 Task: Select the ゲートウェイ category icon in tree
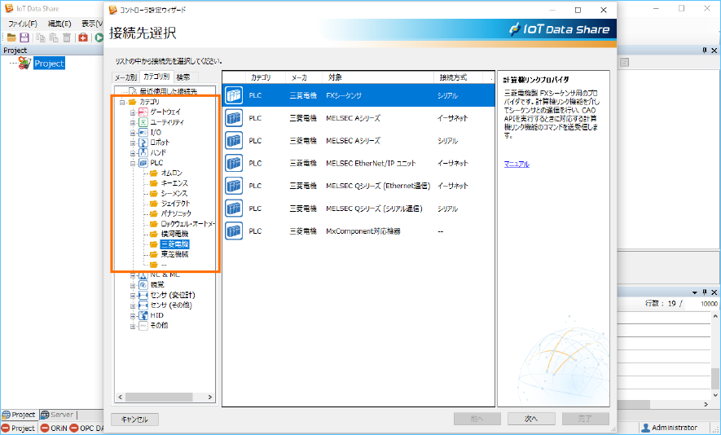(143, 112)
